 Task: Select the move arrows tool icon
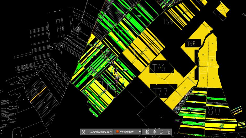[x=154, y=132]
